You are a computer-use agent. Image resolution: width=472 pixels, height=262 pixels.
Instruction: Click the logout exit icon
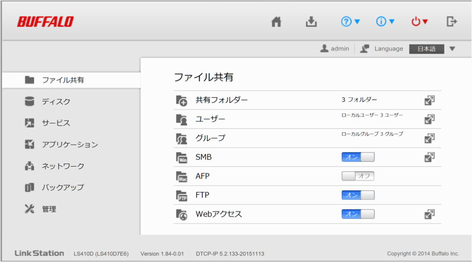click(452, 22)
